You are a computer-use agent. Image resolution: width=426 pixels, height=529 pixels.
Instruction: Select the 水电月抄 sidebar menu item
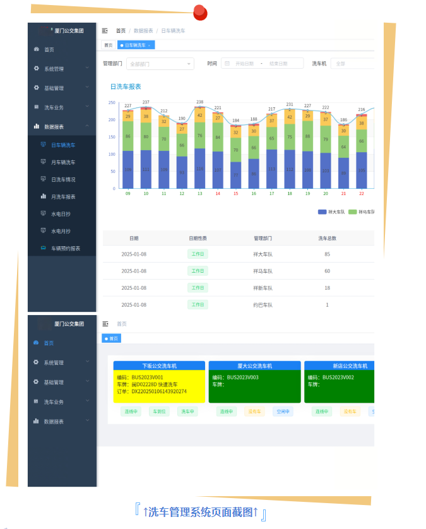pos(63,231)
